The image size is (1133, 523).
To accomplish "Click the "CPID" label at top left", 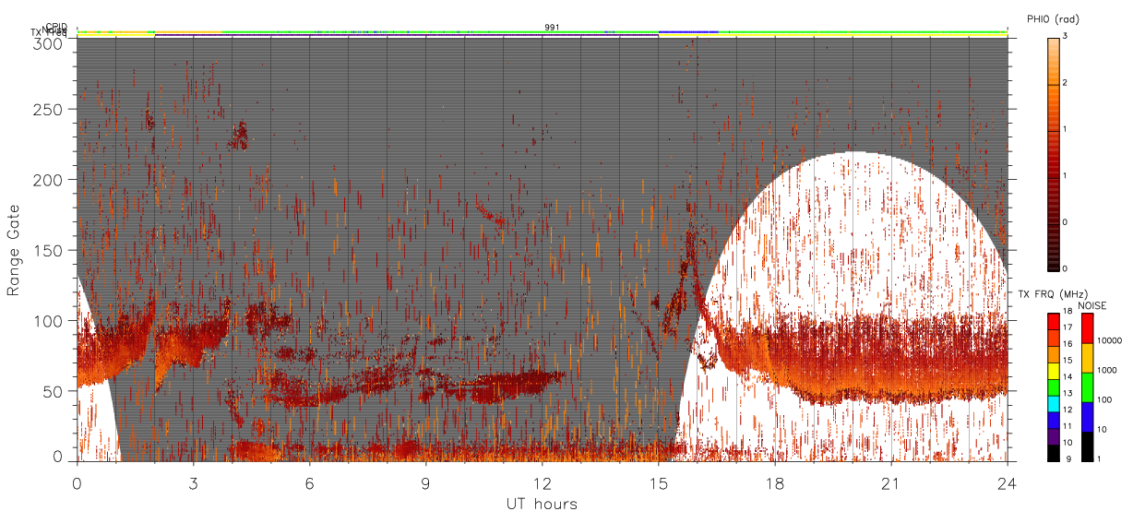I will (56, 27).
